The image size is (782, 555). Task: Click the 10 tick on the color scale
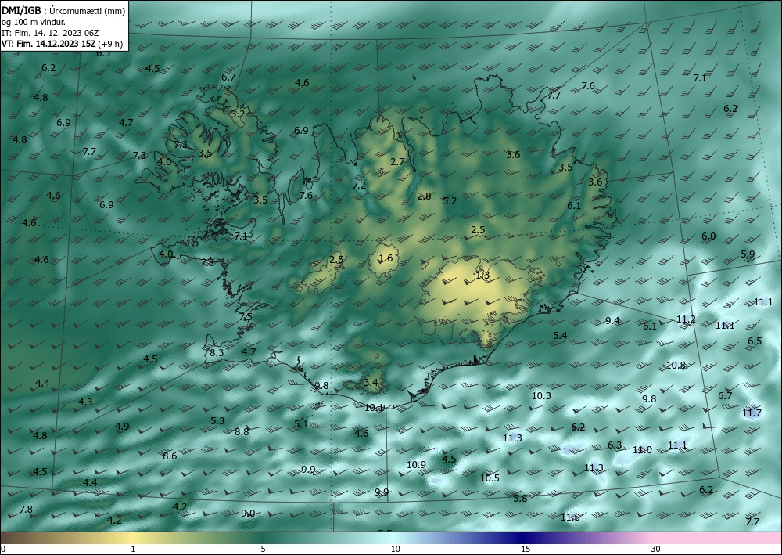[396, 549]
